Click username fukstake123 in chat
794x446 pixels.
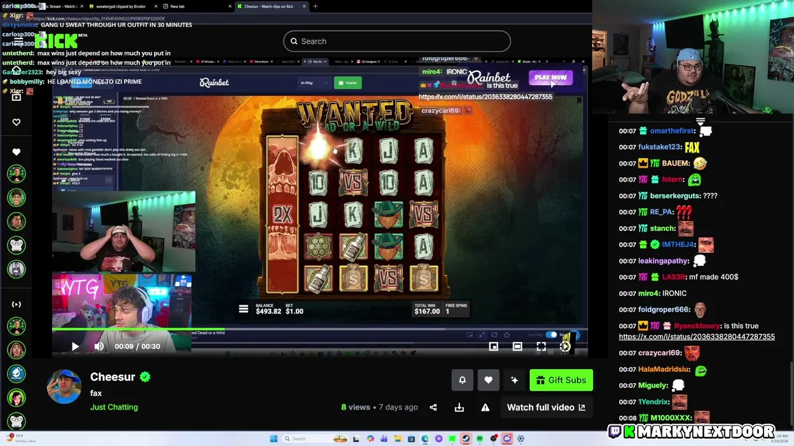point(660,147)
